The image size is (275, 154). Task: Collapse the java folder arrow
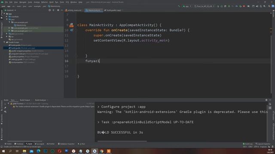point(7,19)
